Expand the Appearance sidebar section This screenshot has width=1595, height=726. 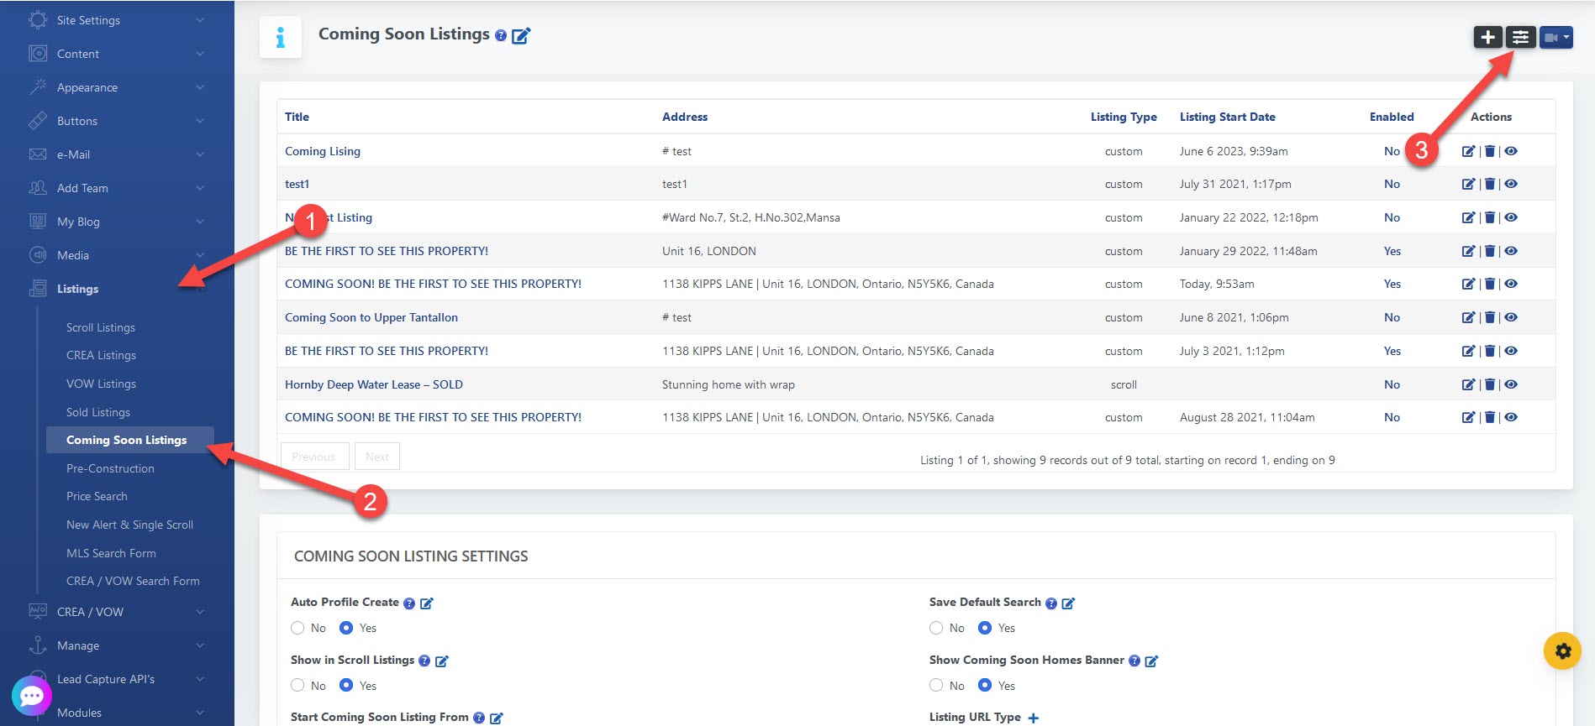pyautogui.click(x=116, y=87)
